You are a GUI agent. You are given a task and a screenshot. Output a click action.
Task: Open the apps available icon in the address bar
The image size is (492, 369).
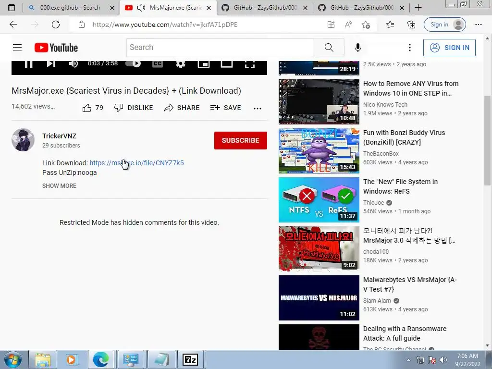click(331, 25)
